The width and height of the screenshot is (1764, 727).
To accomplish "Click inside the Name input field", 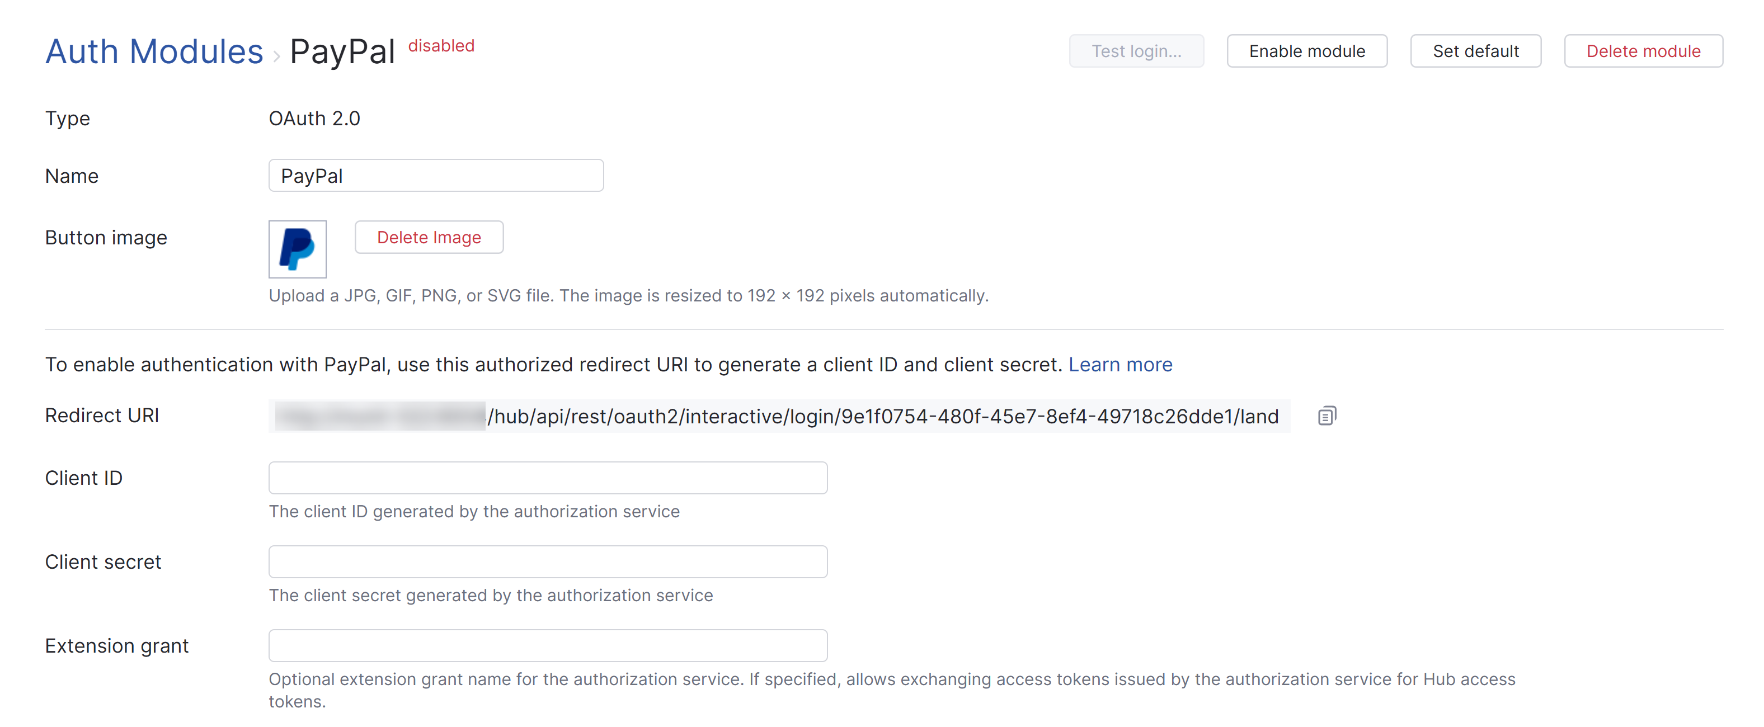I will (435, 175).
